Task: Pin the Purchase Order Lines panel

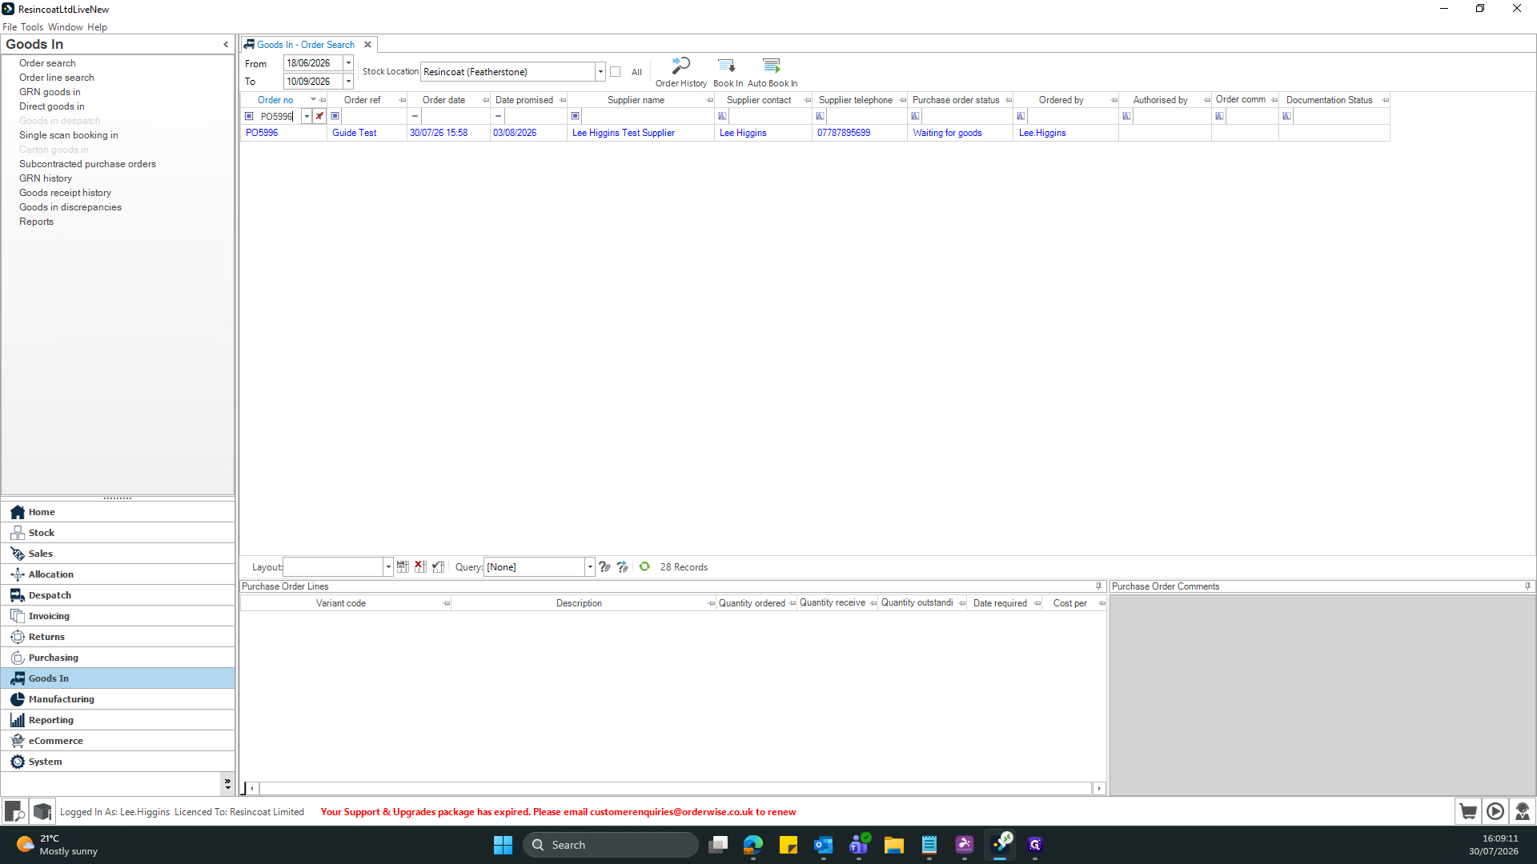Action: click(x=1098, y=586)
